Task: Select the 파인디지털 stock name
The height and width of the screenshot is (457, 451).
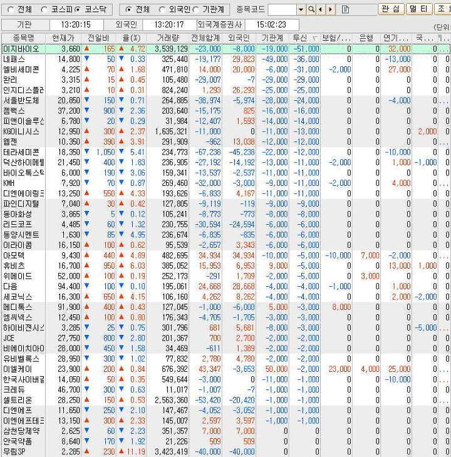Action: tap(21, 203)
